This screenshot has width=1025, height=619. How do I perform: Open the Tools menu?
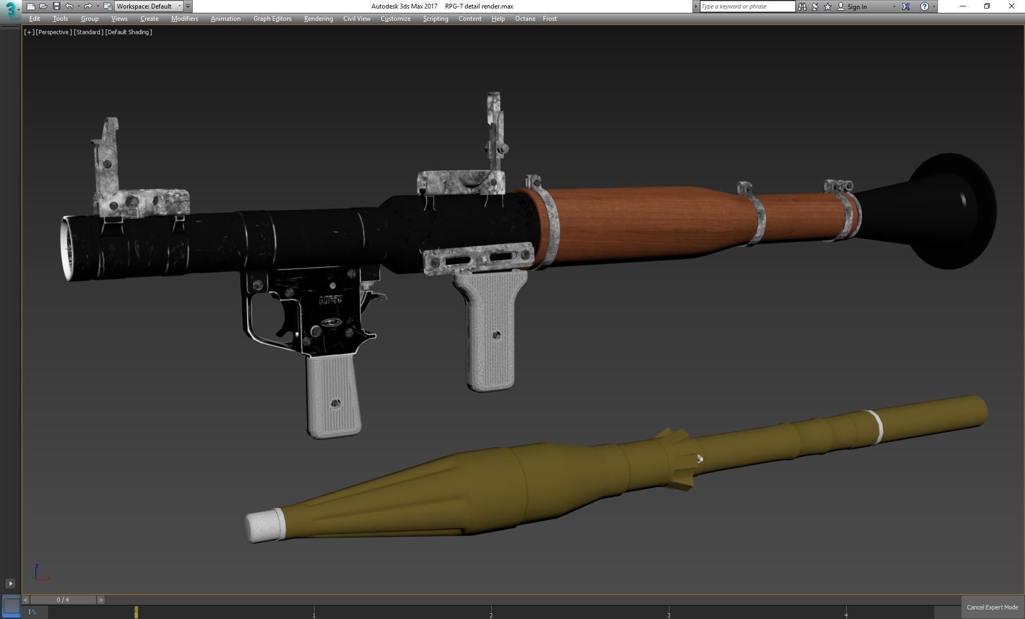(x=60, y=19)
